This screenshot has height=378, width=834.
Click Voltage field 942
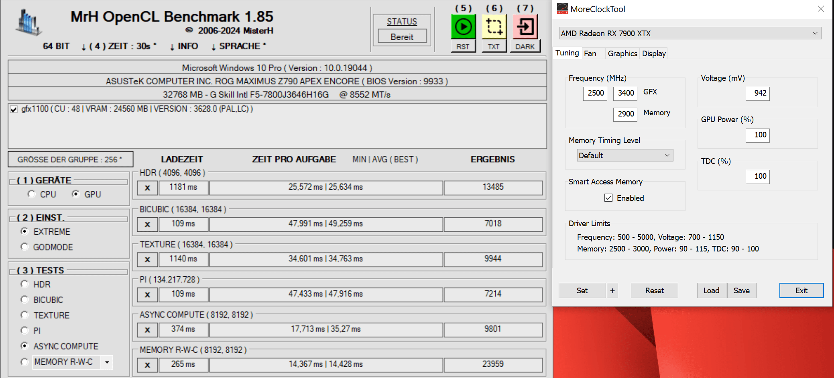758,93
